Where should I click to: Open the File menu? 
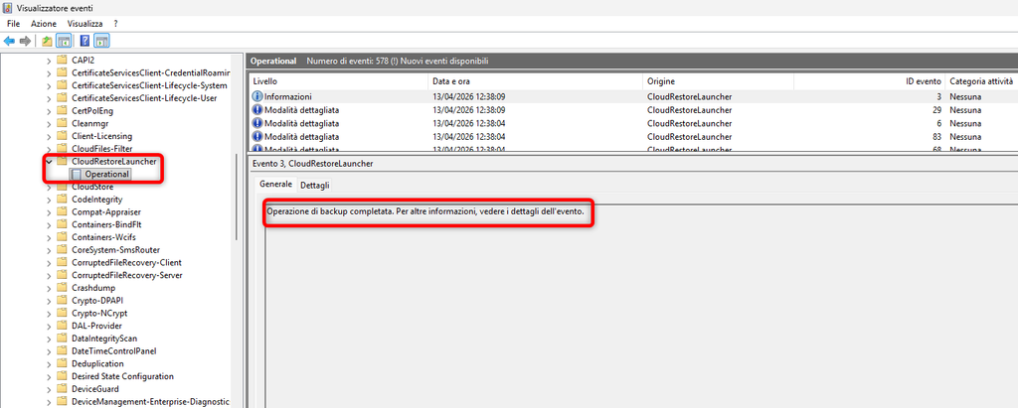pyautogui.click(x=14, y=24)
